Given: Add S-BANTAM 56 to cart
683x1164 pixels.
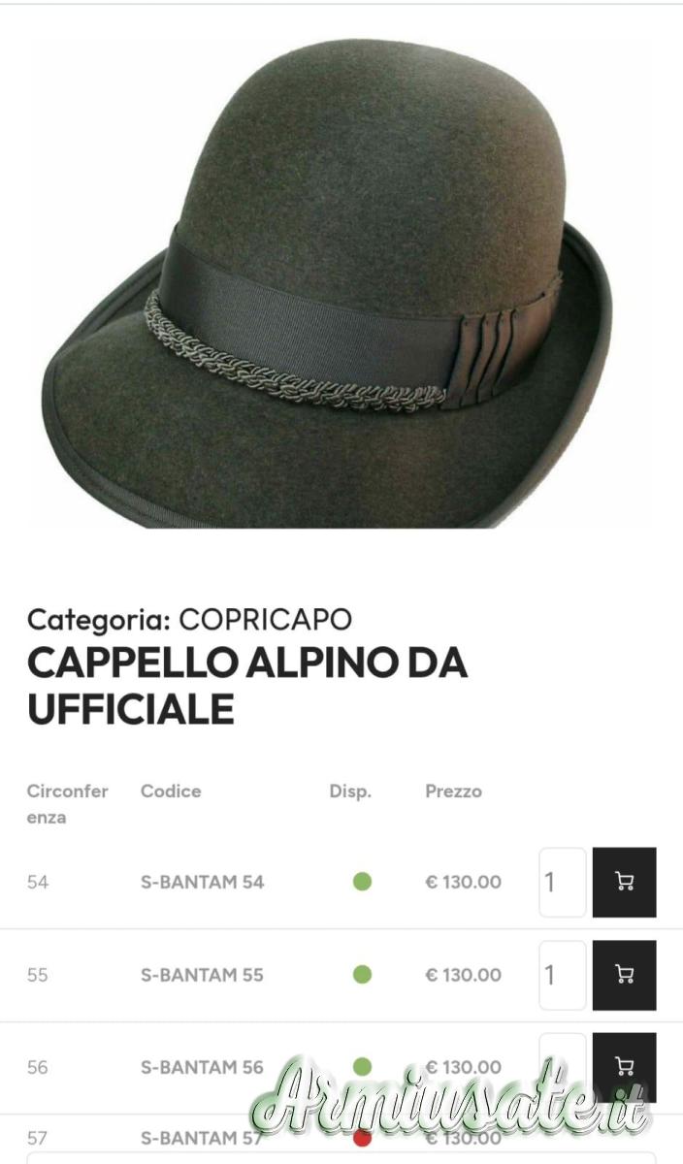Looking at the screenshot, I should coord(624,1067).
